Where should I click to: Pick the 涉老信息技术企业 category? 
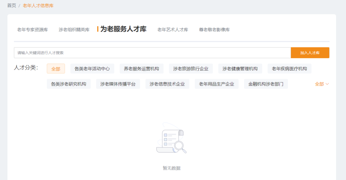(x=167, y=84)
